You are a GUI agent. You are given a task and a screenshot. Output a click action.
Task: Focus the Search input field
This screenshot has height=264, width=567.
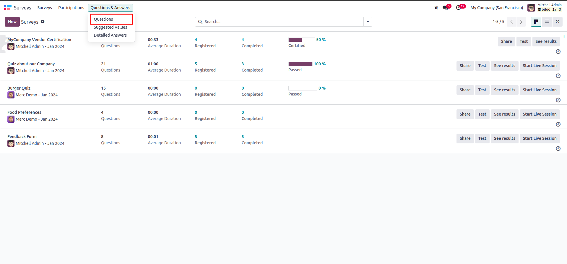282,22
